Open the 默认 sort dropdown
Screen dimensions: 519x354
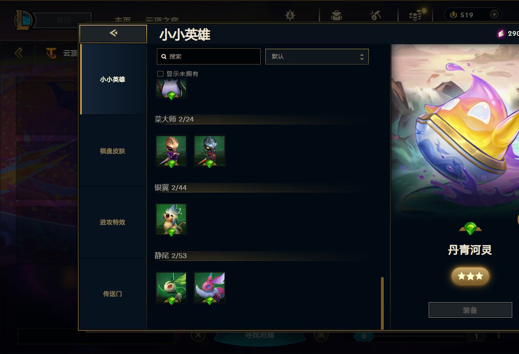point(317,57)
